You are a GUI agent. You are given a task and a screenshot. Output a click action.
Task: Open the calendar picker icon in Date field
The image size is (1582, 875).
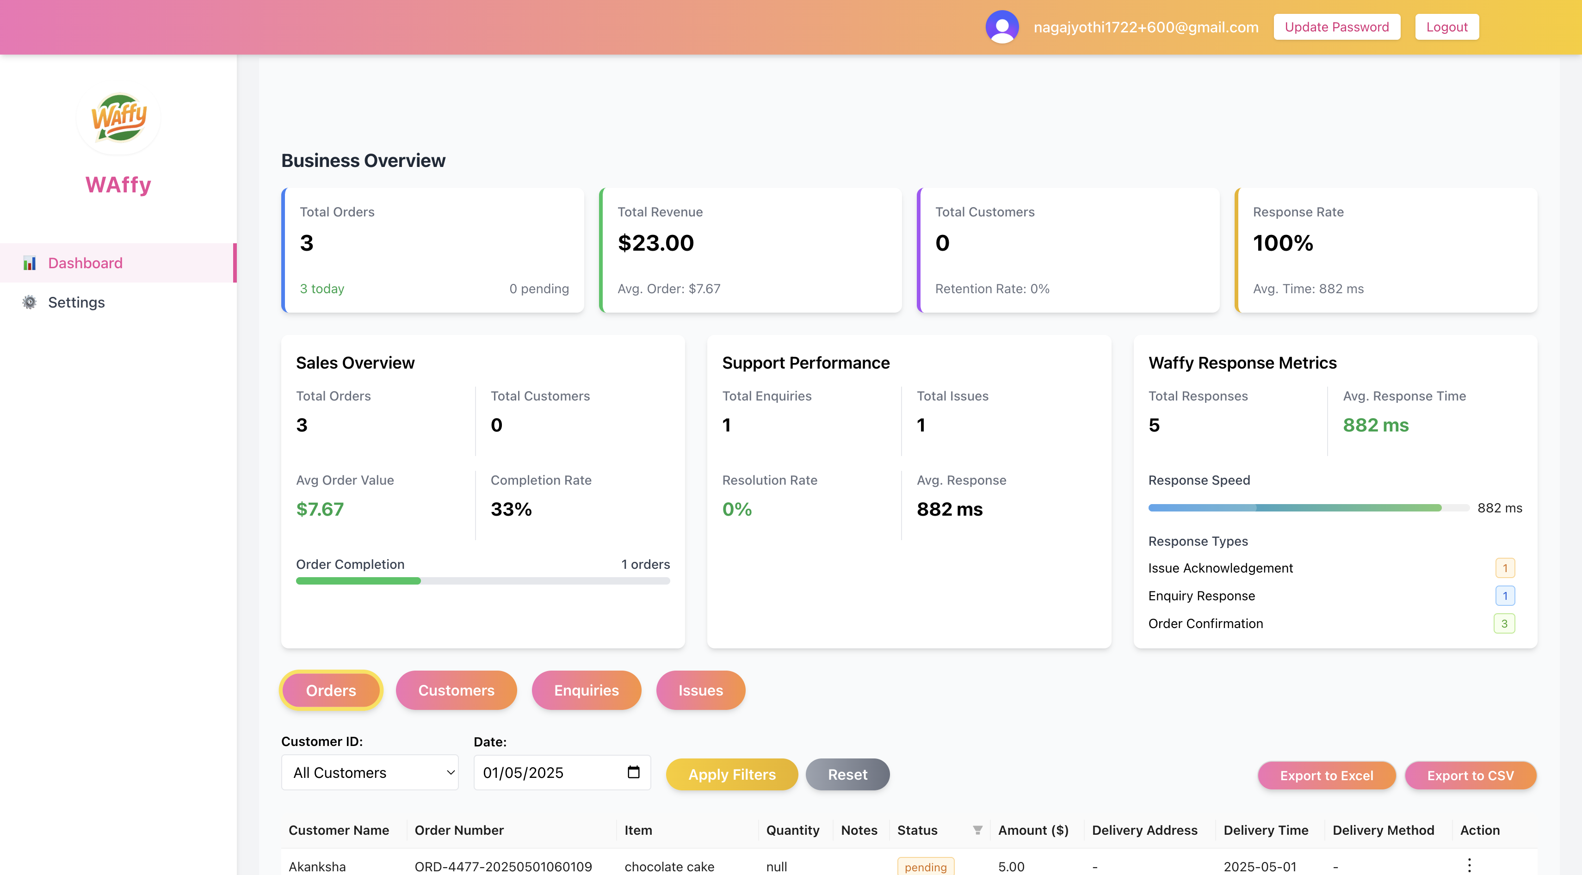633,772
